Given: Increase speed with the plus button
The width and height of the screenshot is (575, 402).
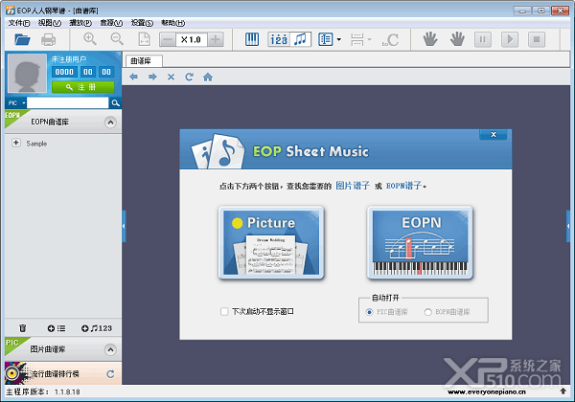Looking at the screenshot, I should pyautogui.click(x=216, y=39).
